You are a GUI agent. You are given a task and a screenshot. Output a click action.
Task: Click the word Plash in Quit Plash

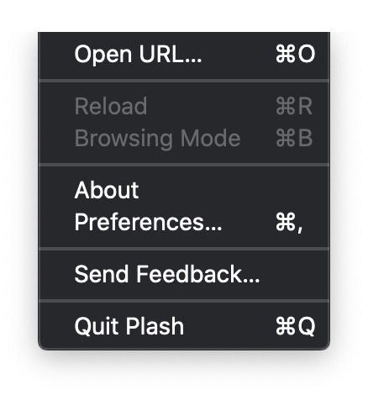point(155,326)
